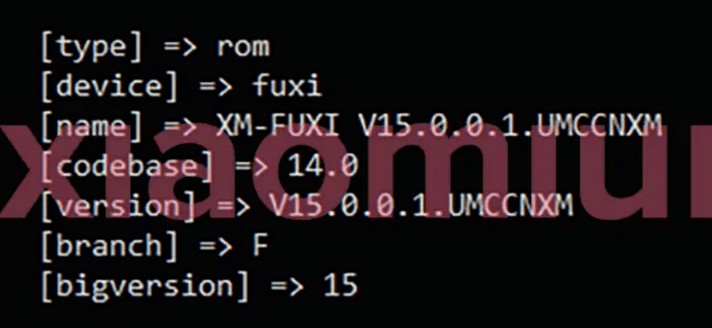Select the rom value text
Viewport: 712px width, 328px height.
[x=243, y=47]
